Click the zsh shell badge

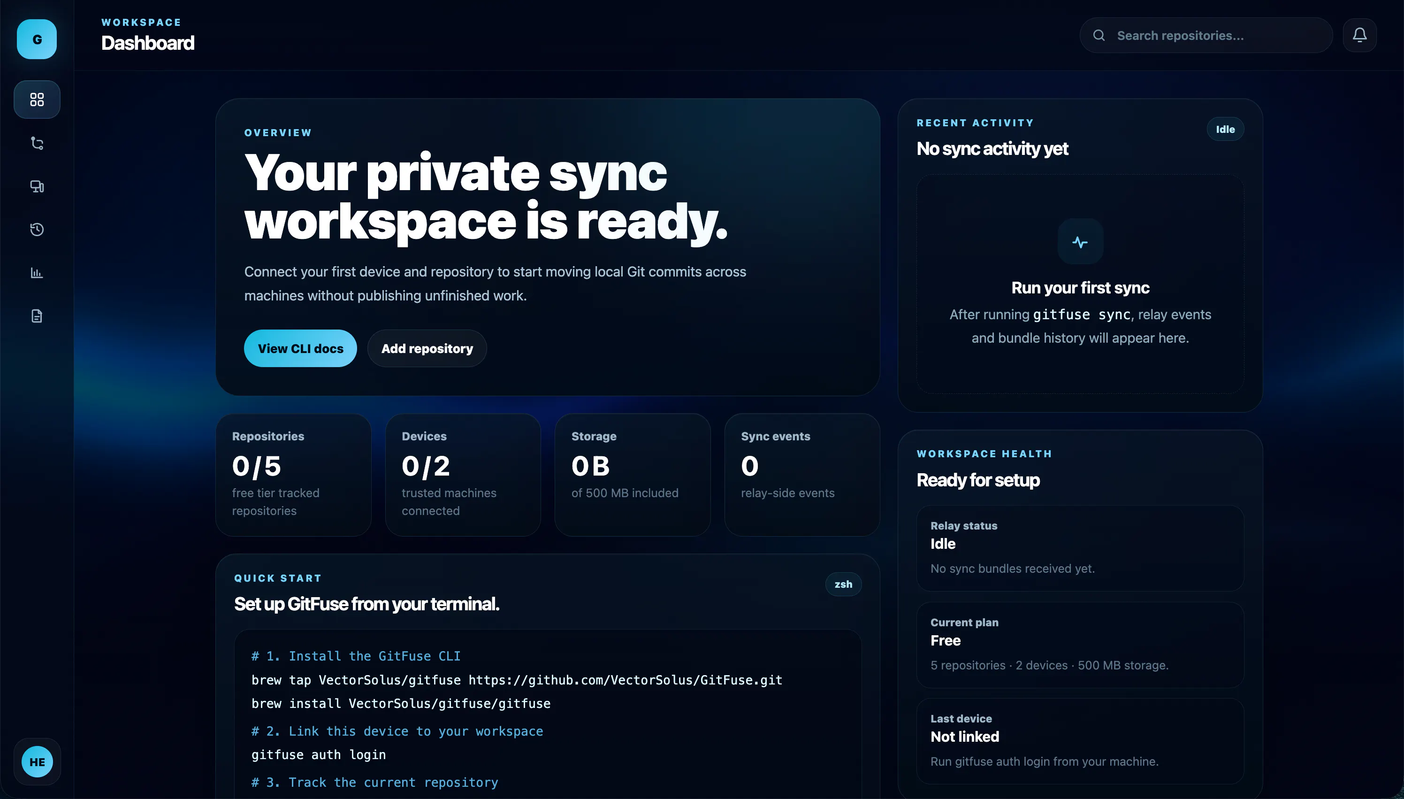pos(844,584)
